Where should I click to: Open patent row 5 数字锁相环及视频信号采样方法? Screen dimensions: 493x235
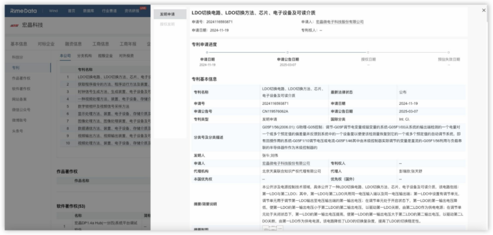tap(104, 106)
